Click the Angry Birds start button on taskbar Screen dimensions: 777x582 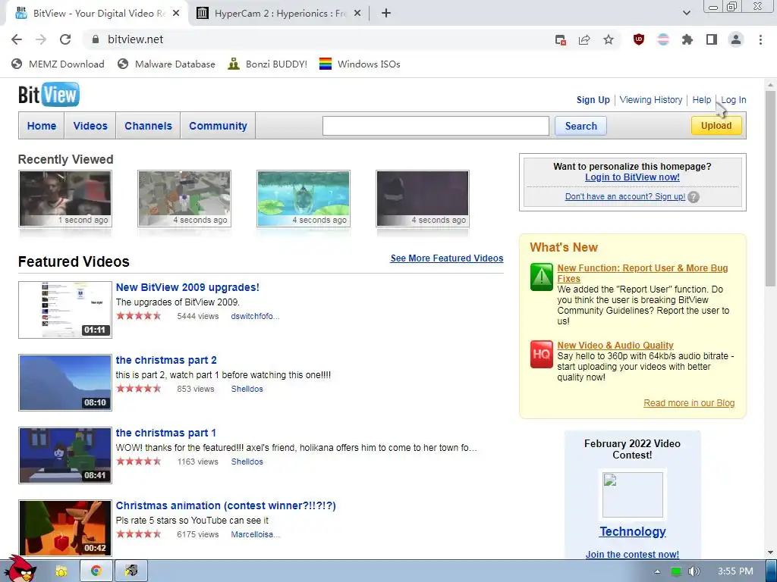click(22, 568)
